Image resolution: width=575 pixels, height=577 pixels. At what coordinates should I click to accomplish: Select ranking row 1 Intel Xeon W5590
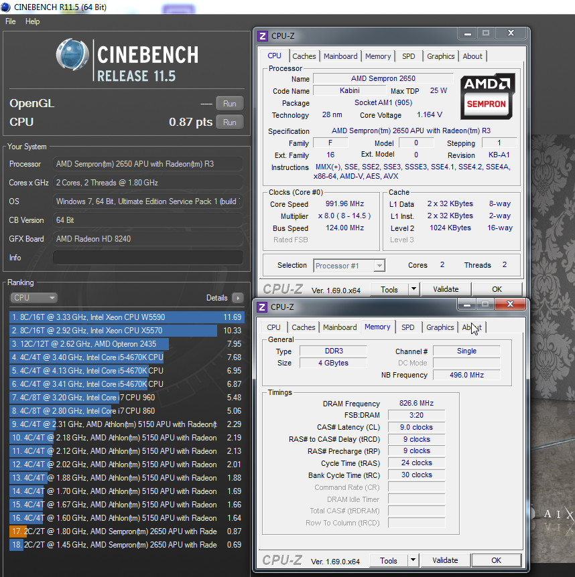point(127,317)
